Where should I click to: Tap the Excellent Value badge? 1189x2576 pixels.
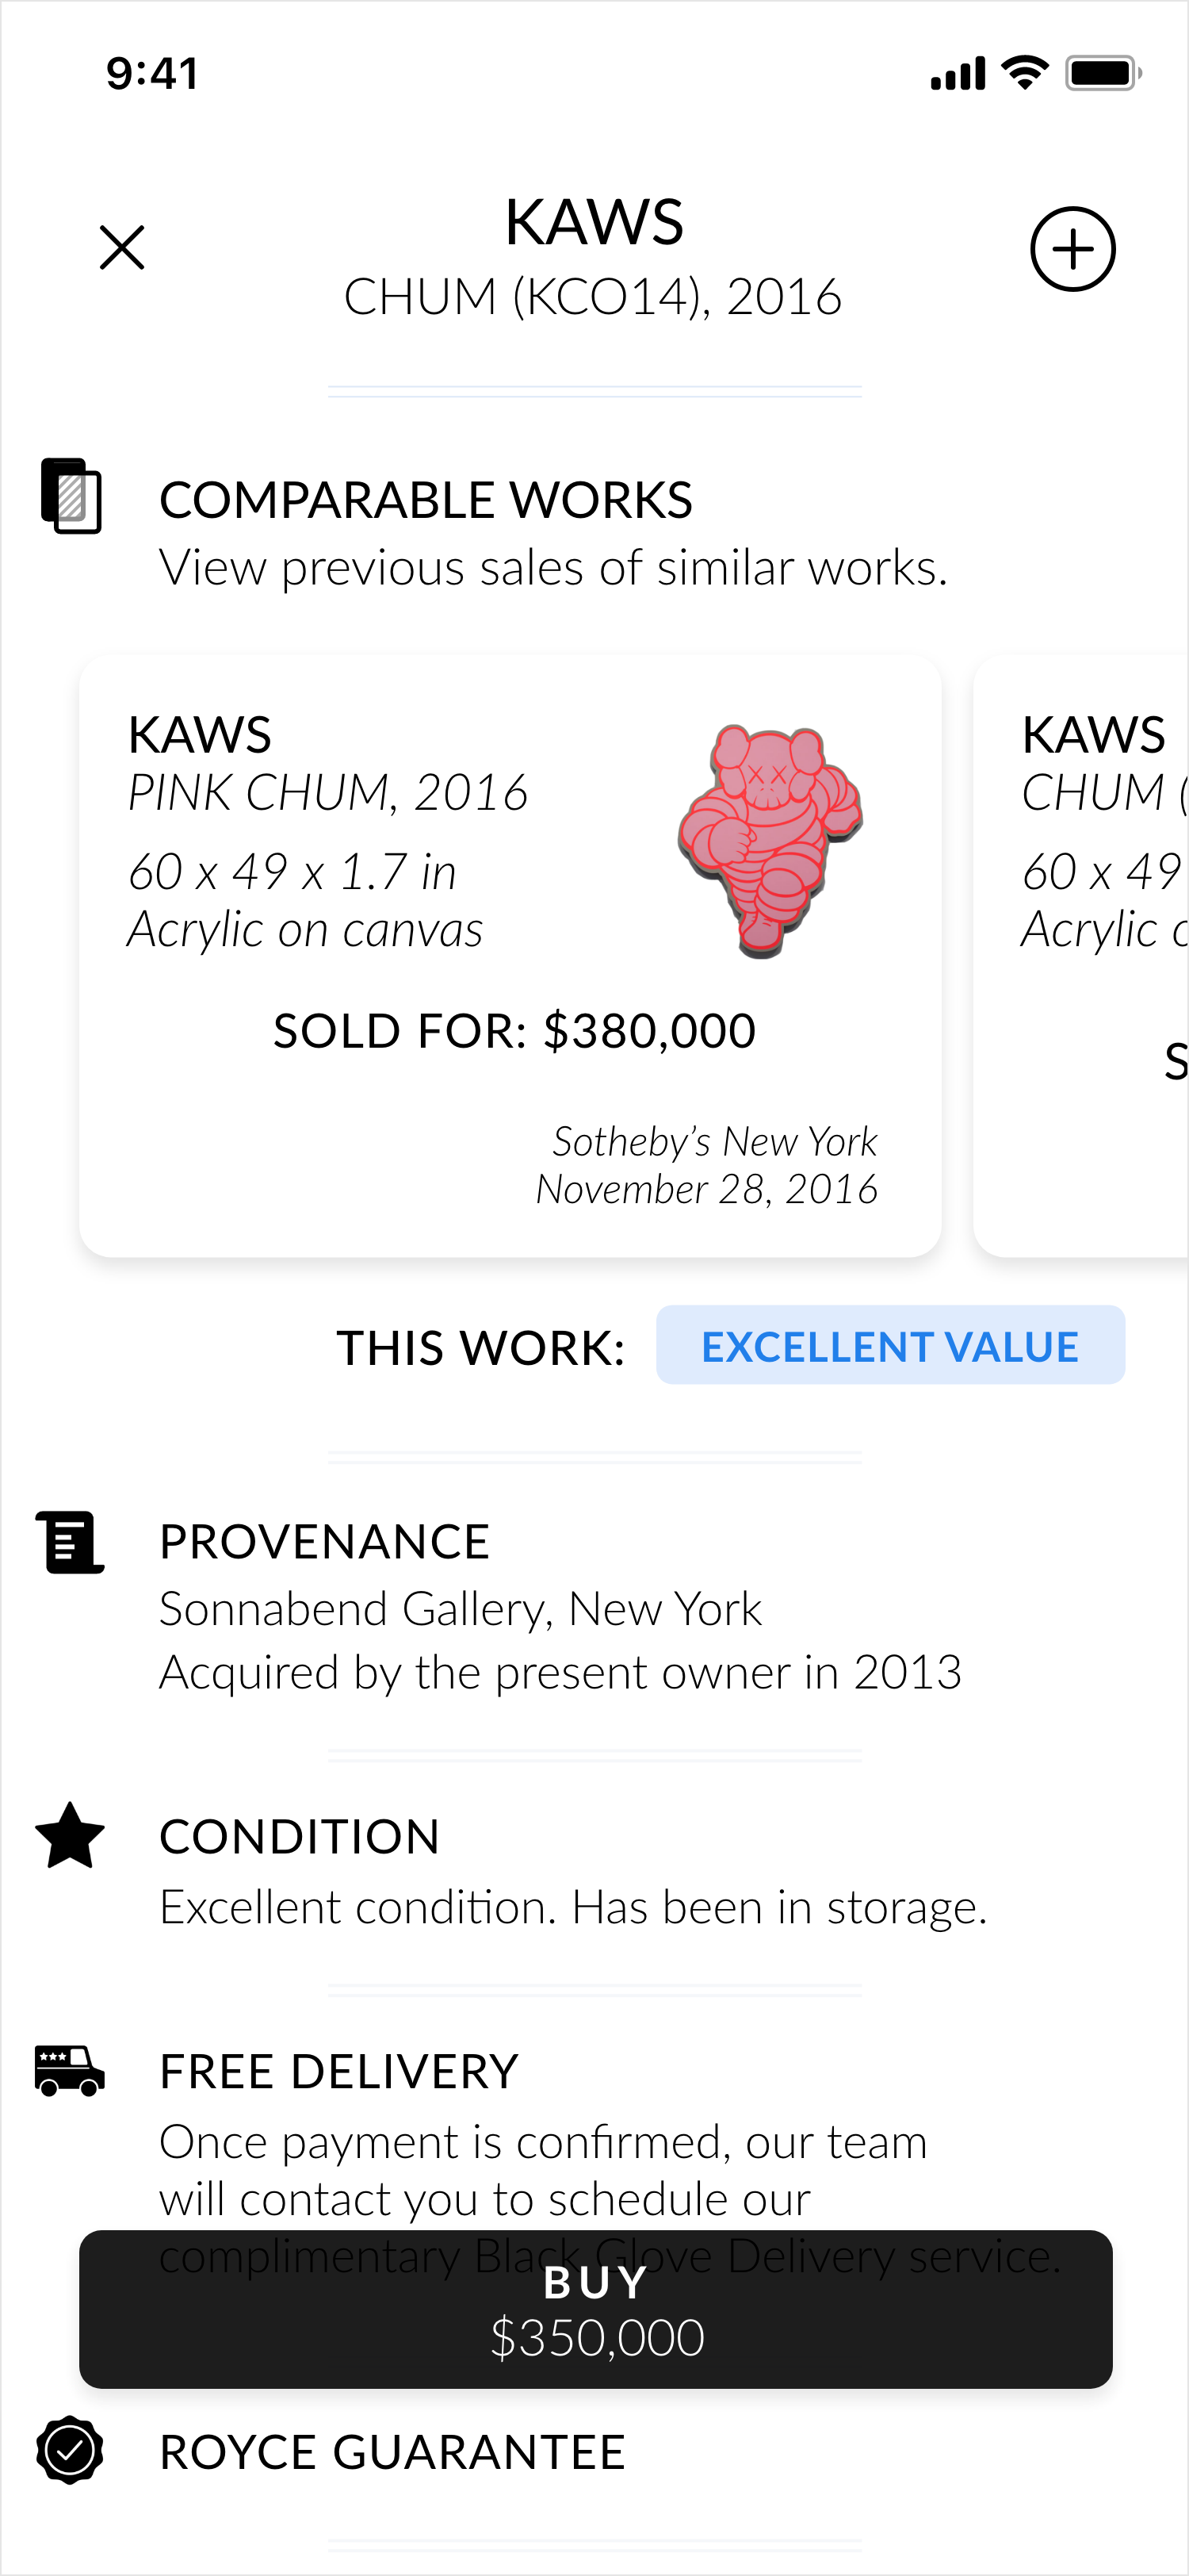890,1345
